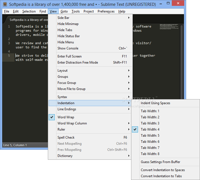The image size is (200, 180).
Task: Select the checked Tab Width: 4 option
Action: (165, 129)
